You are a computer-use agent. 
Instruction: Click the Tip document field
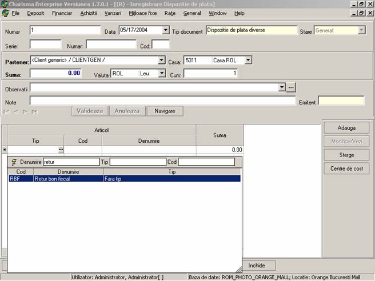click(x=252, y=30)
